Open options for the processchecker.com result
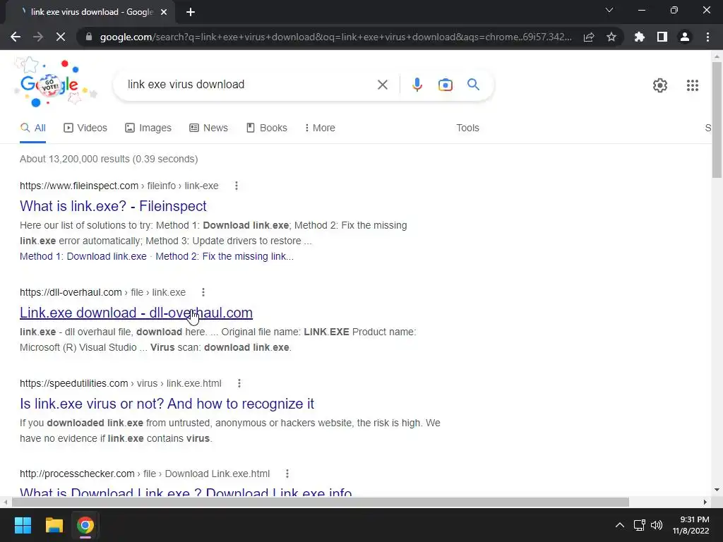723x542 pixels. (287, 474)
